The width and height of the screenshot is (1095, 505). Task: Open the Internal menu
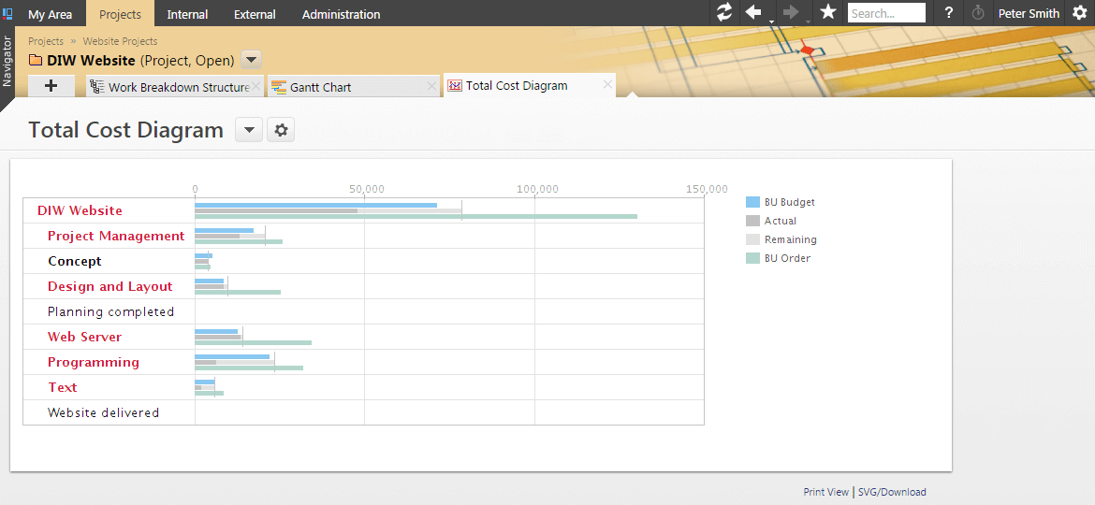tap(187, 14)
